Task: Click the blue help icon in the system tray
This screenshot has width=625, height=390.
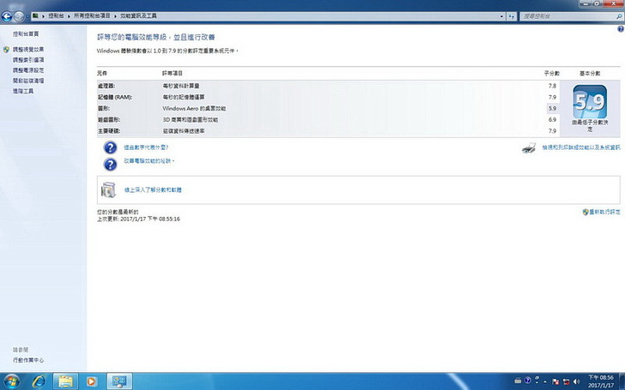Action: [x=527, y=381]
